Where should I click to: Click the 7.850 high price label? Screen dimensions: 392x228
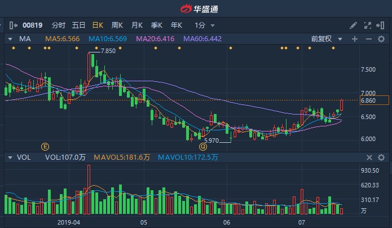[x=108, y=51]
